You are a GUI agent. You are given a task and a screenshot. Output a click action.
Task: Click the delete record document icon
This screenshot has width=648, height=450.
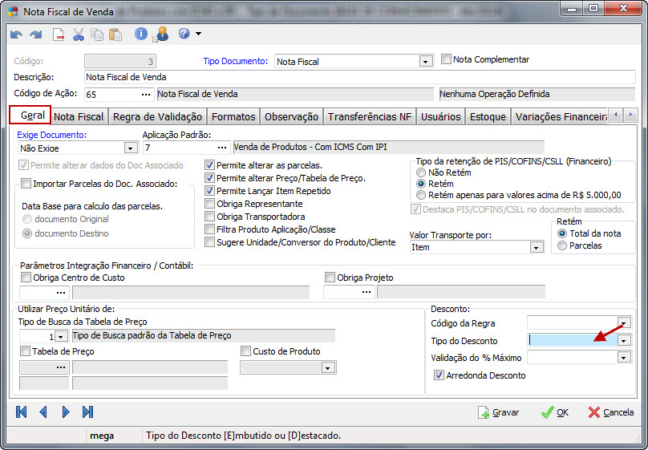[59, 34]
